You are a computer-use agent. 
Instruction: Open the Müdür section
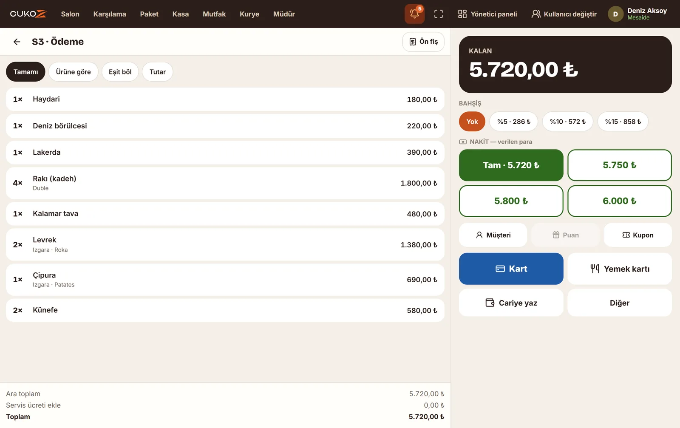(x=284, y=14)
